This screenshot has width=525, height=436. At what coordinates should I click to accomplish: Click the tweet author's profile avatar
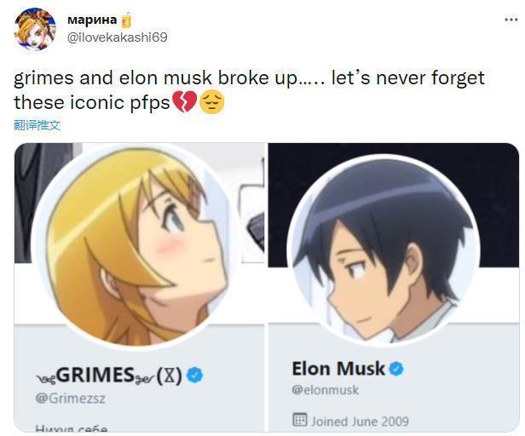pos(35,29)
